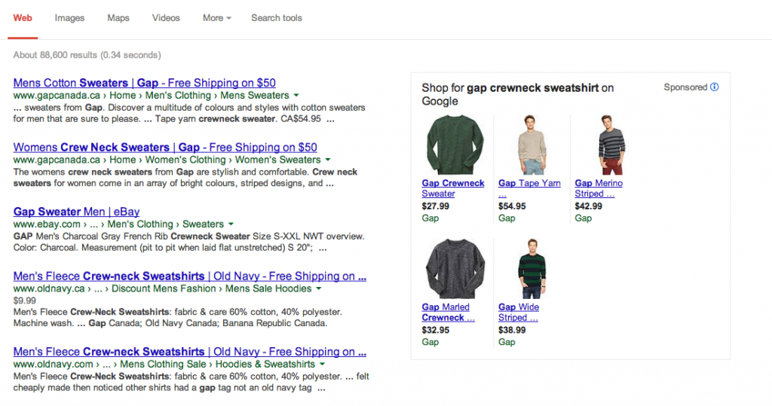
Task: Open Gap Sweater Men eBay result
Action: (x=76, y=212)
